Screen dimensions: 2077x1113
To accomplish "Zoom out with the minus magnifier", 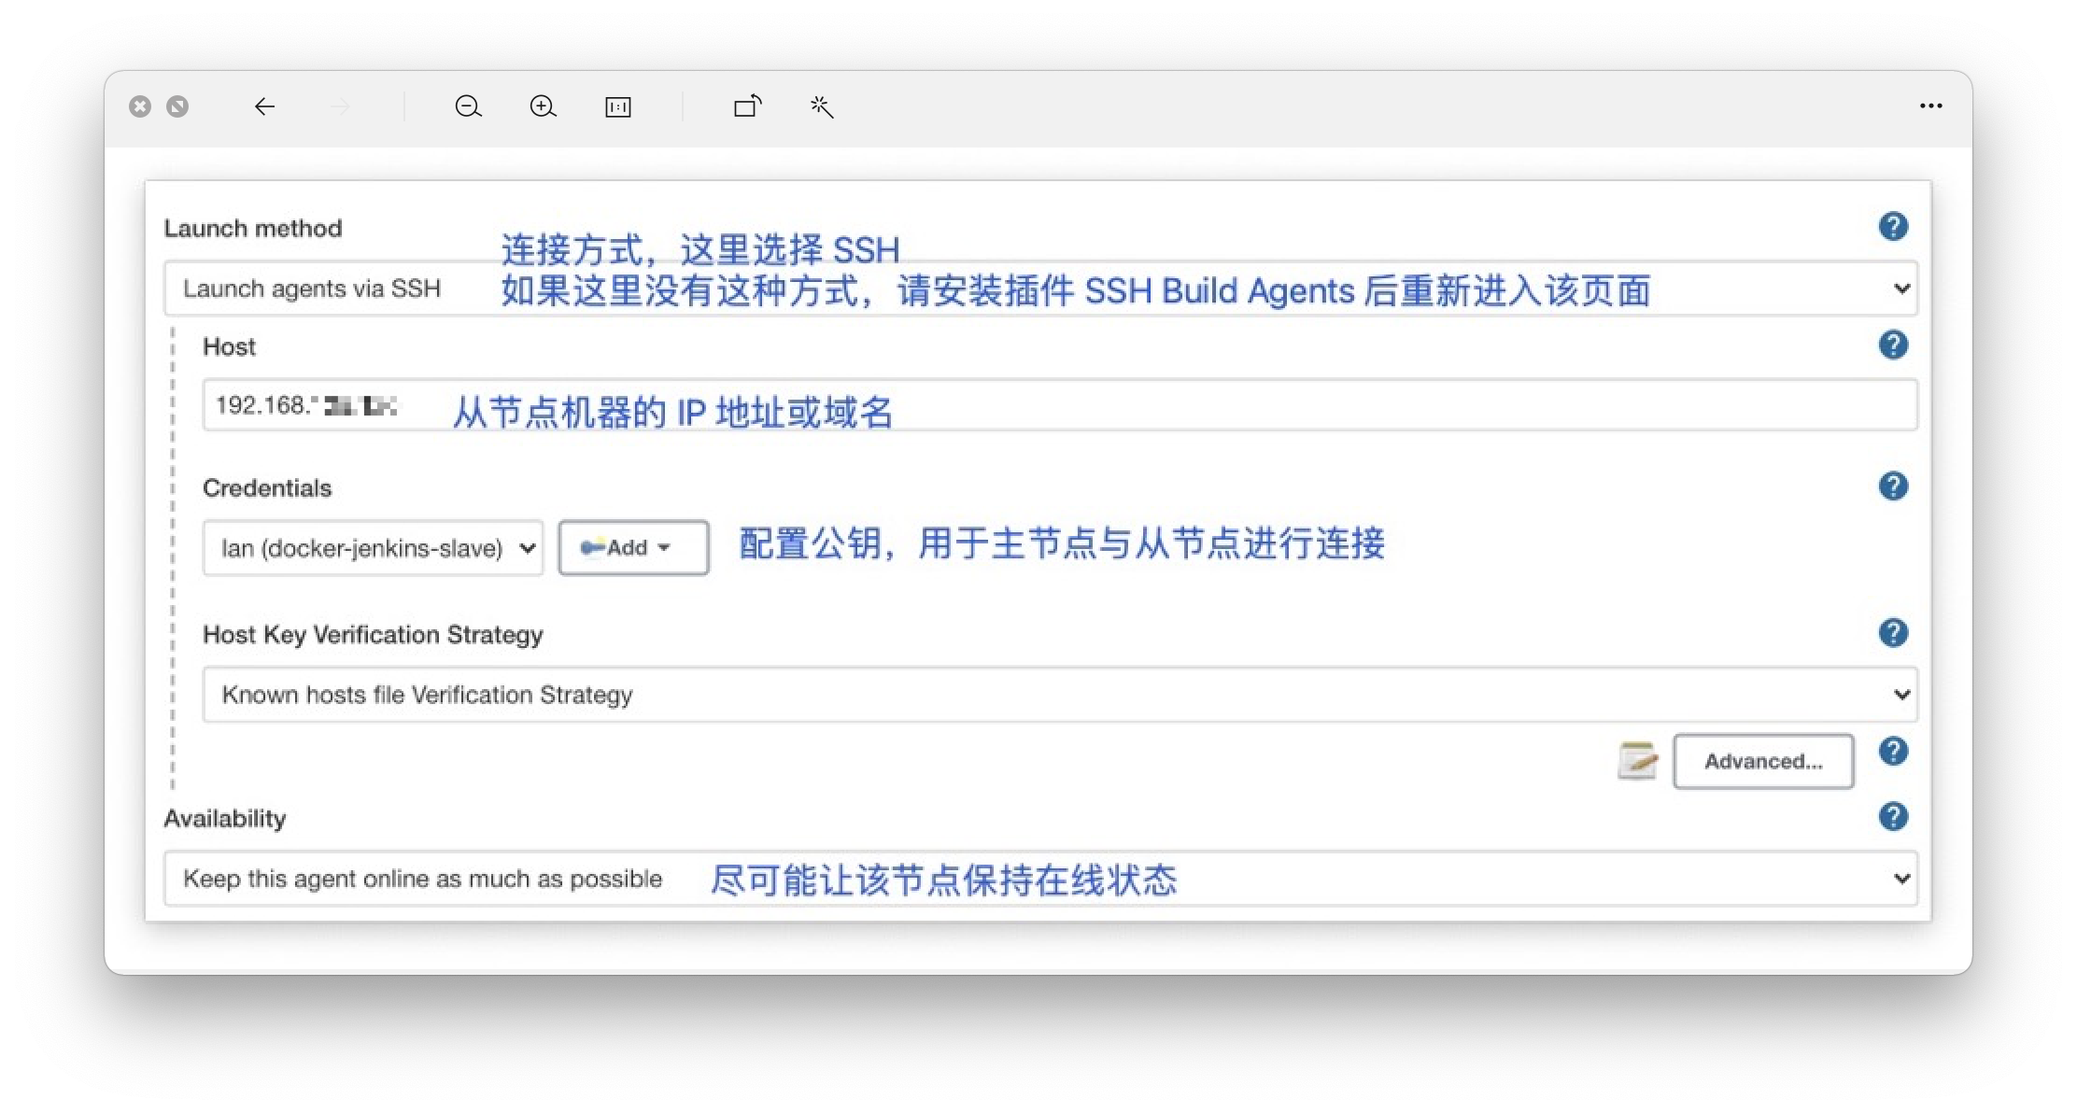I will tap(468, 106).
